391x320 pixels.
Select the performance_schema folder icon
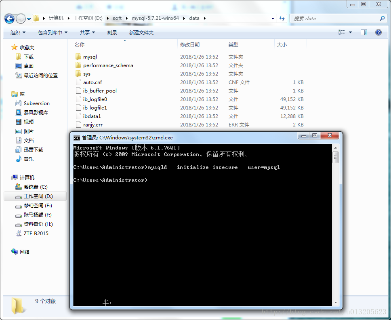tap(78, 65)
